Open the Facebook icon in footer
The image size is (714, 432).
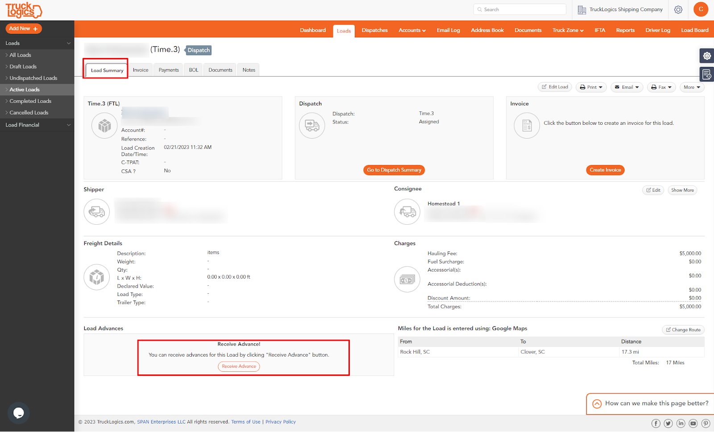click(x=656, y=423)
